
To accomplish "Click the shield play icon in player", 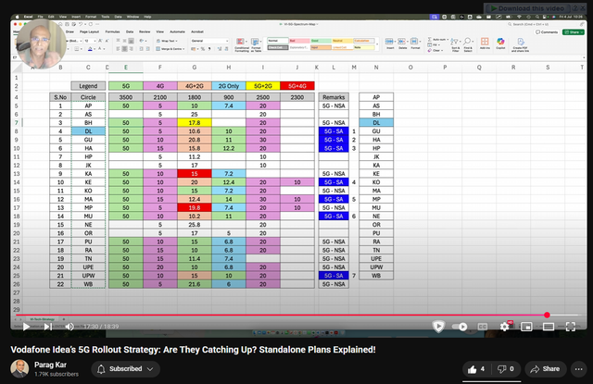I will 438,327.
